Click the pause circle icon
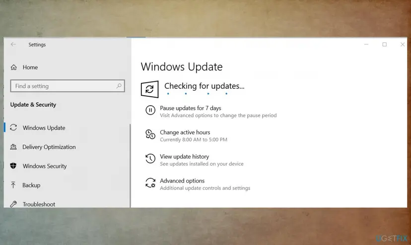411x245 pixels. pos(150,110)
